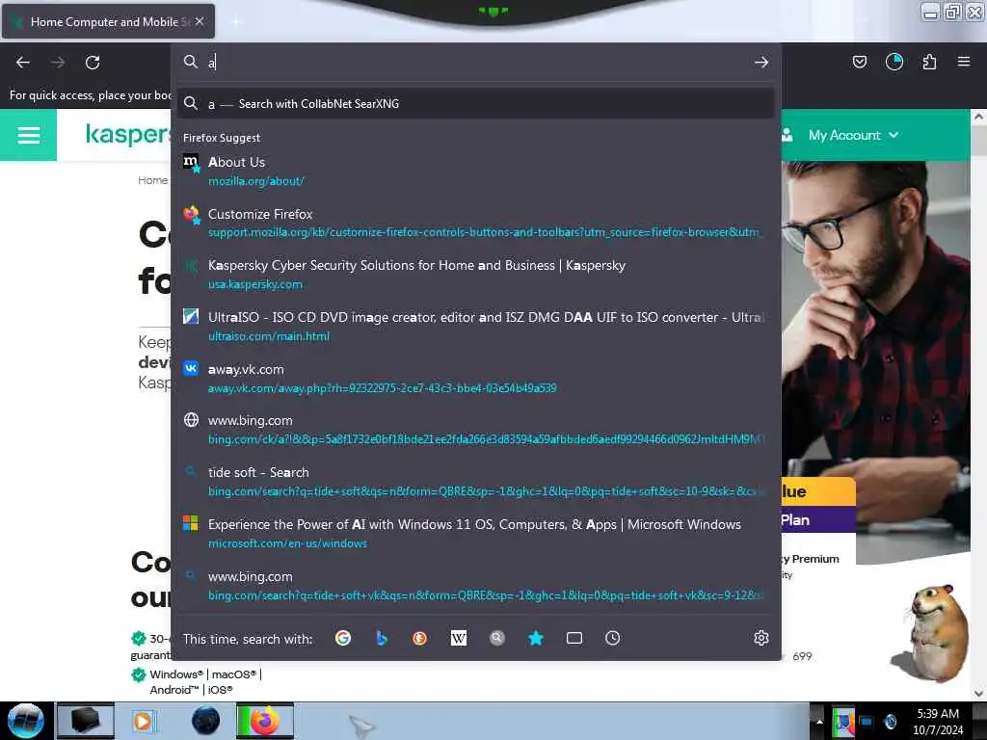The image size is (987, 740).
Task: Click the blue flag tray icon
Action: tap(843, 722)
